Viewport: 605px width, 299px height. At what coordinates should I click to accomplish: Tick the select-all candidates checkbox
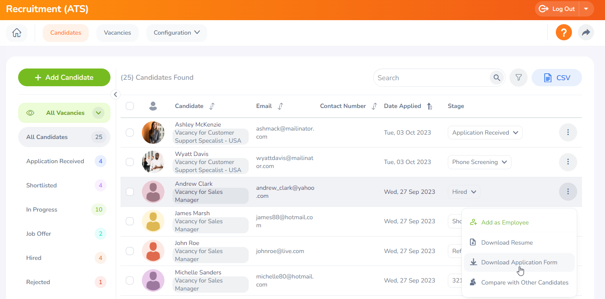click(130, 106)
